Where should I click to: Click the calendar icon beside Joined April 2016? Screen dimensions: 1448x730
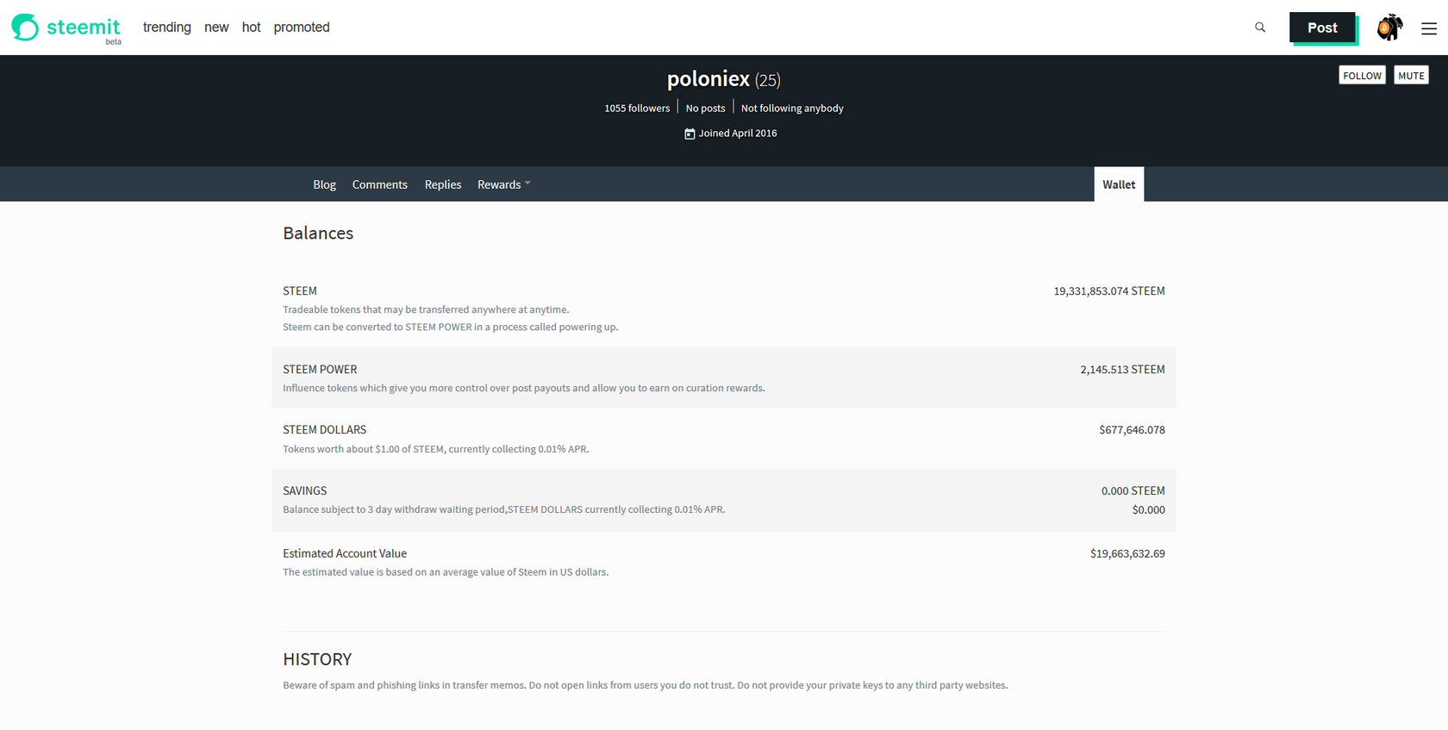[x=690, y=134]
